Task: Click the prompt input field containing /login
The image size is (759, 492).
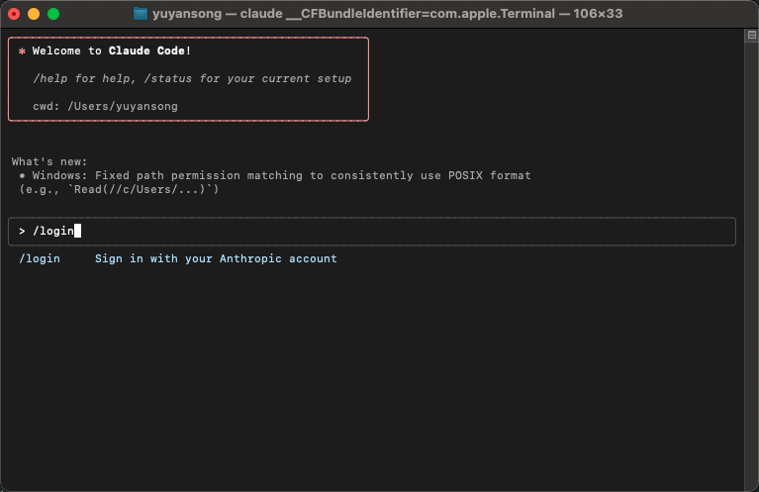Action: (372, 232)
